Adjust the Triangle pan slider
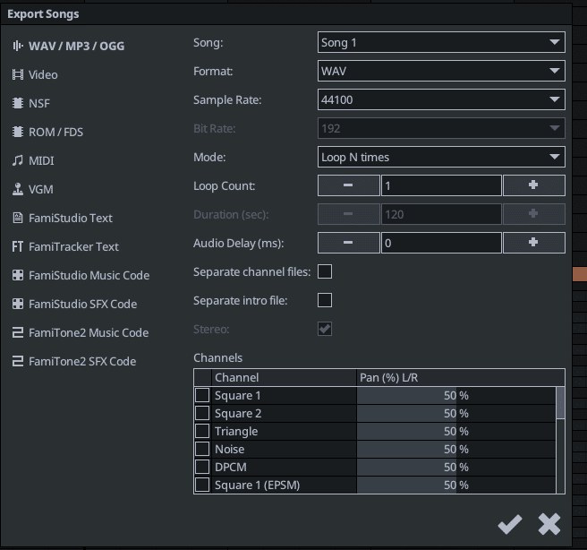587x550 pixels. tap(456, 431)
